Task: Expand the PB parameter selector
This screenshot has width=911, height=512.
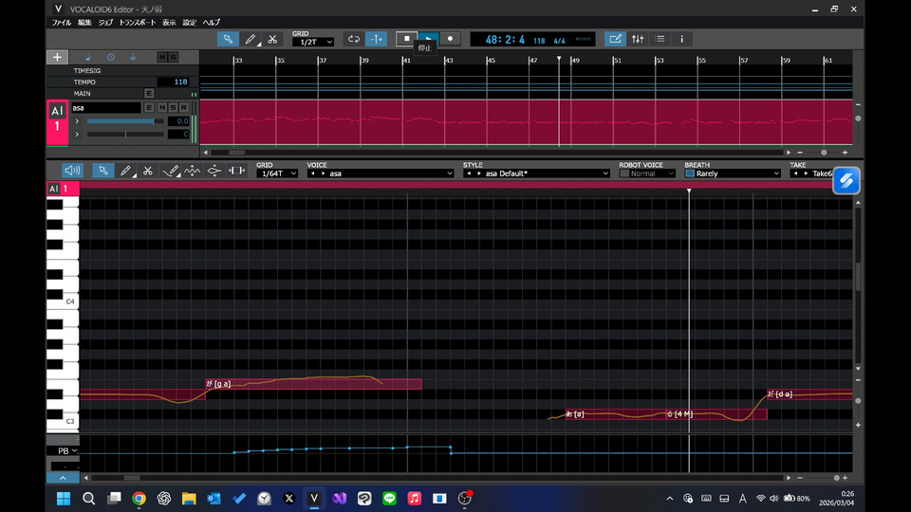Action: 65,450
